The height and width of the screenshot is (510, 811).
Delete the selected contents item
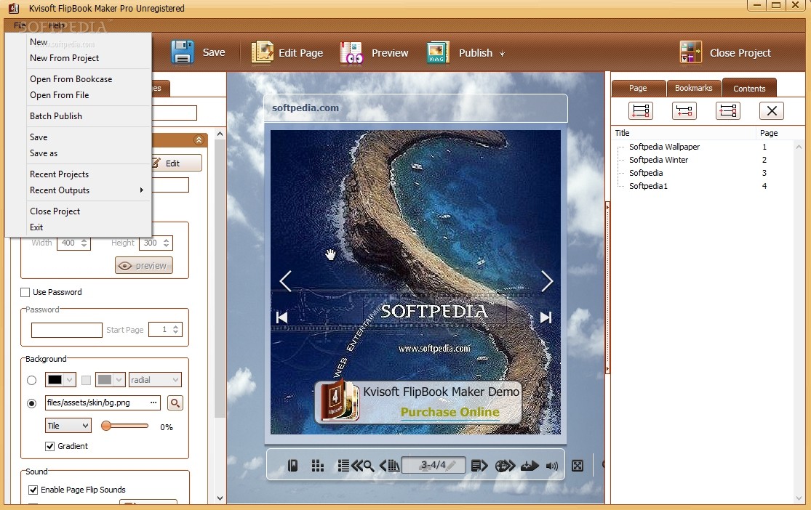point(771,110)
